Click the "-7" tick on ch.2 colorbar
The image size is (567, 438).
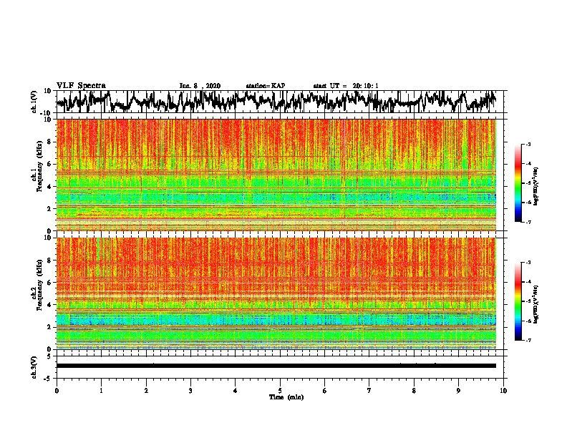(528, 341)
